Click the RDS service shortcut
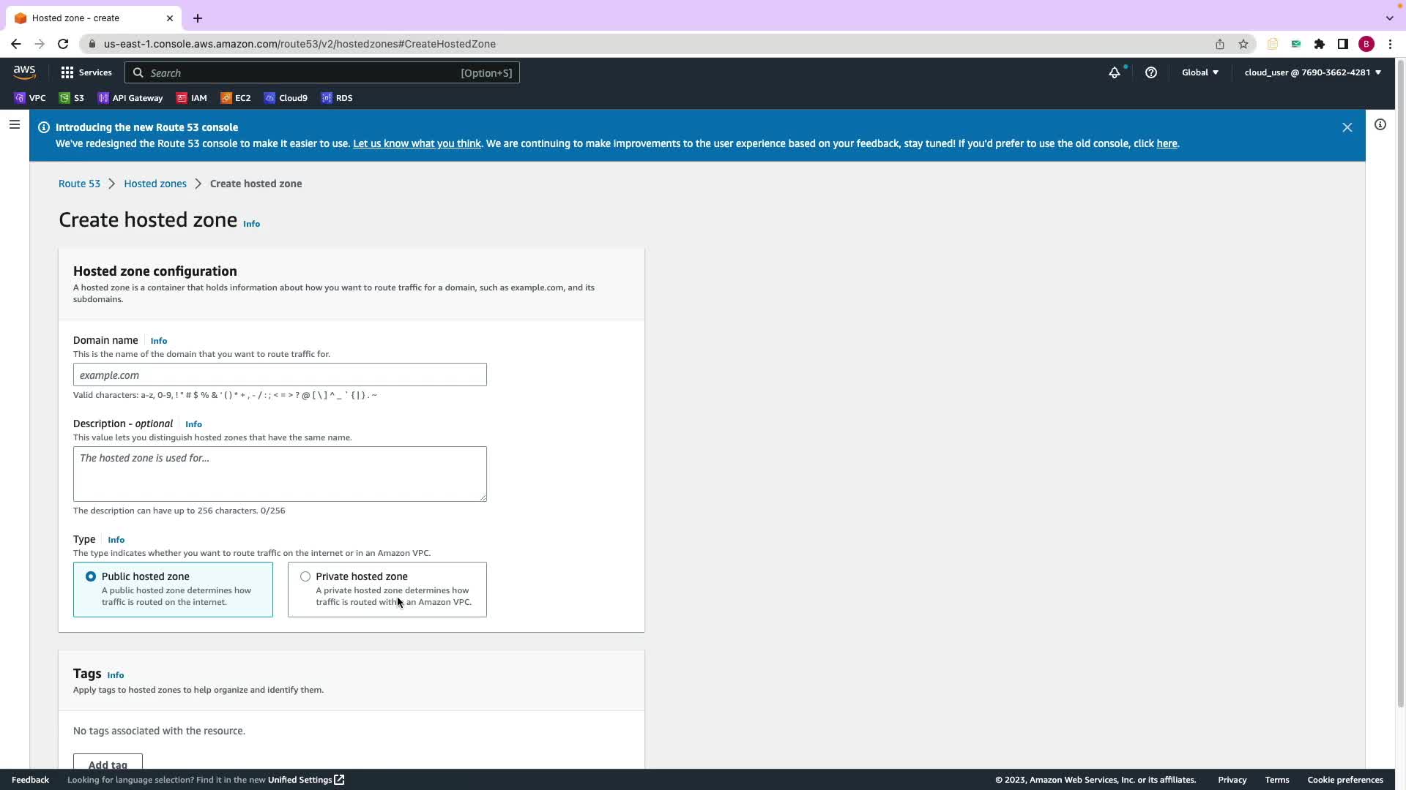Image resolution: width=1406 pixels, height=790 pixels. pyautogui.click(x=337, y=98)
